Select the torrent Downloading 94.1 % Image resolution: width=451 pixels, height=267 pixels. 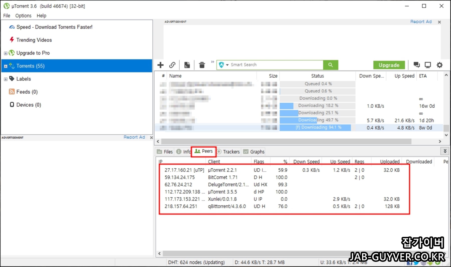coord(299,127)
